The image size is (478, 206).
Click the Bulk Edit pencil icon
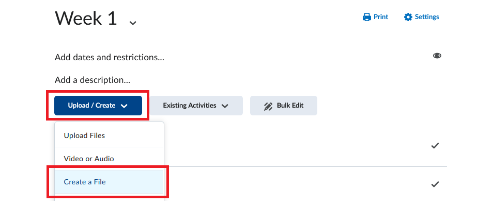(268, 106)
